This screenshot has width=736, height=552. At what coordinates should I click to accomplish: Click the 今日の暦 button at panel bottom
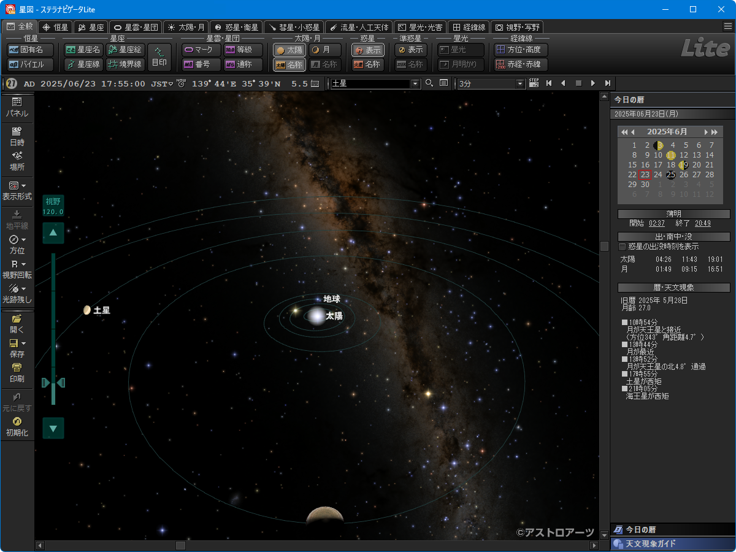point(673,529)
